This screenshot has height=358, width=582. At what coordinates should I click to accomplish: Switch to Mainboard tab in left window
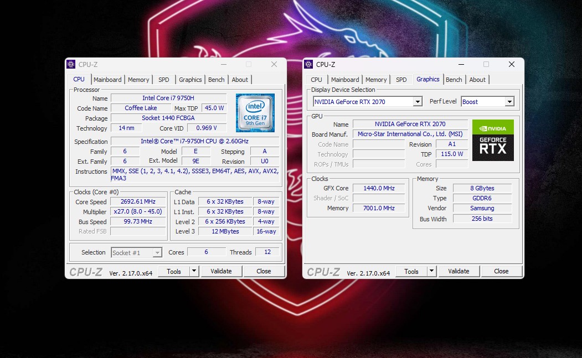click(107, 80)
